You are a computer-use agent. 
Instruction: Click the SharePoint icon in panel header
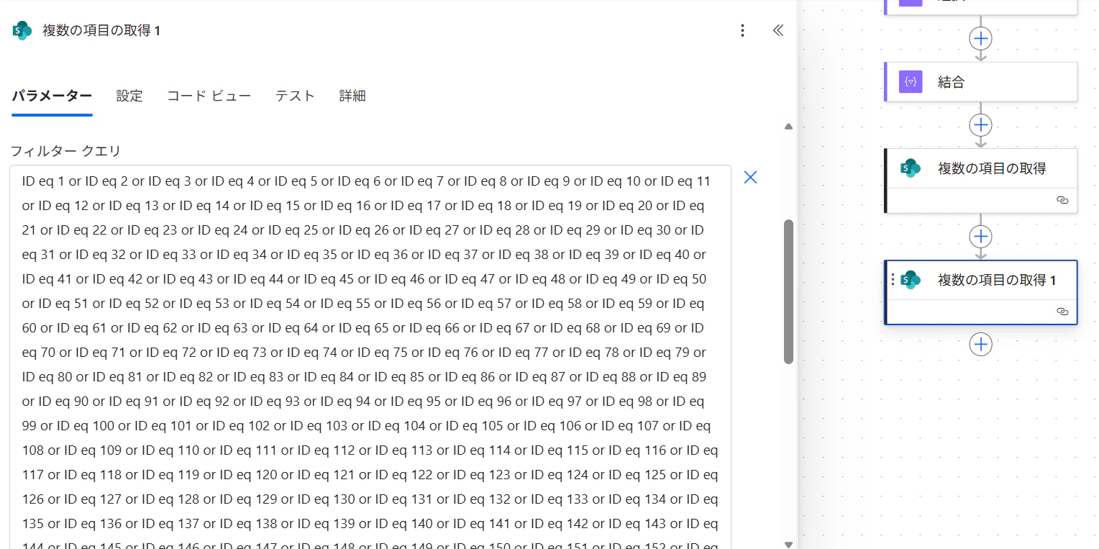tap(22, 30)
